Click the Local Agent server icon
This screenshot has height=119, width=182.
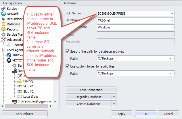click(3, 50)
